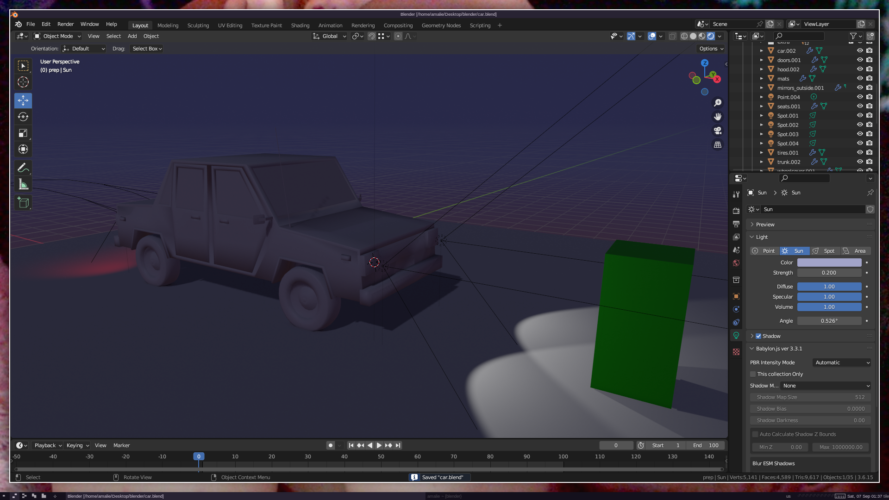Enable This collection Only checkbox
889x500 pixels.
[753, 374]
